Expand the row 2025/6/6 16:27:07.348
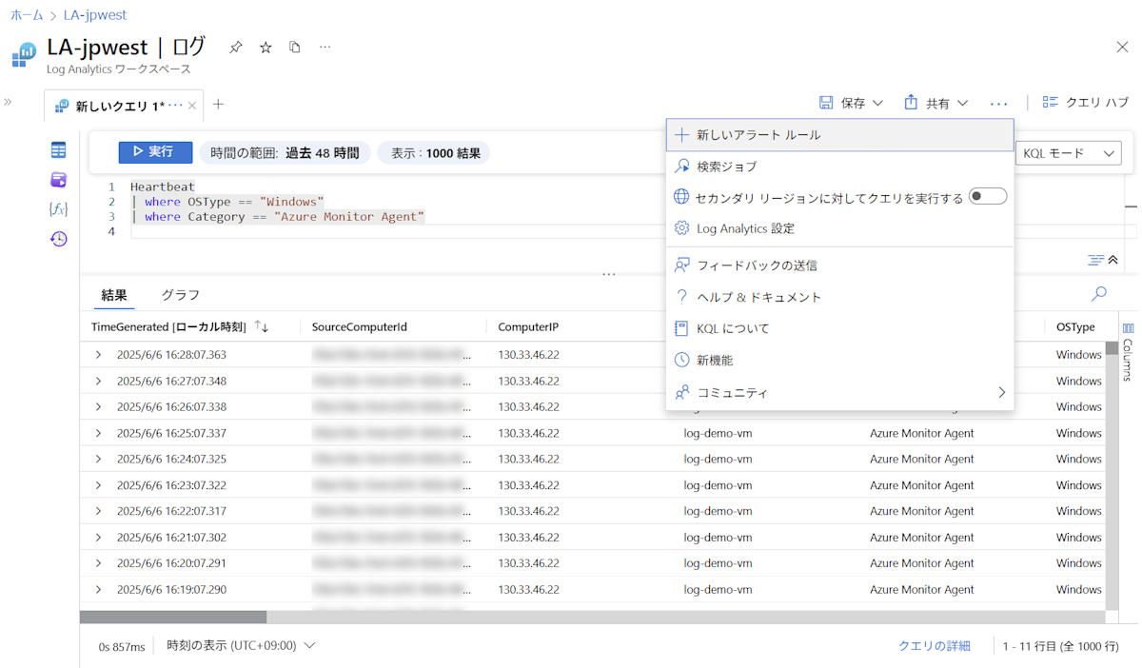The image size is (1142, 668). pyautogui.click(x=98, y=381)
